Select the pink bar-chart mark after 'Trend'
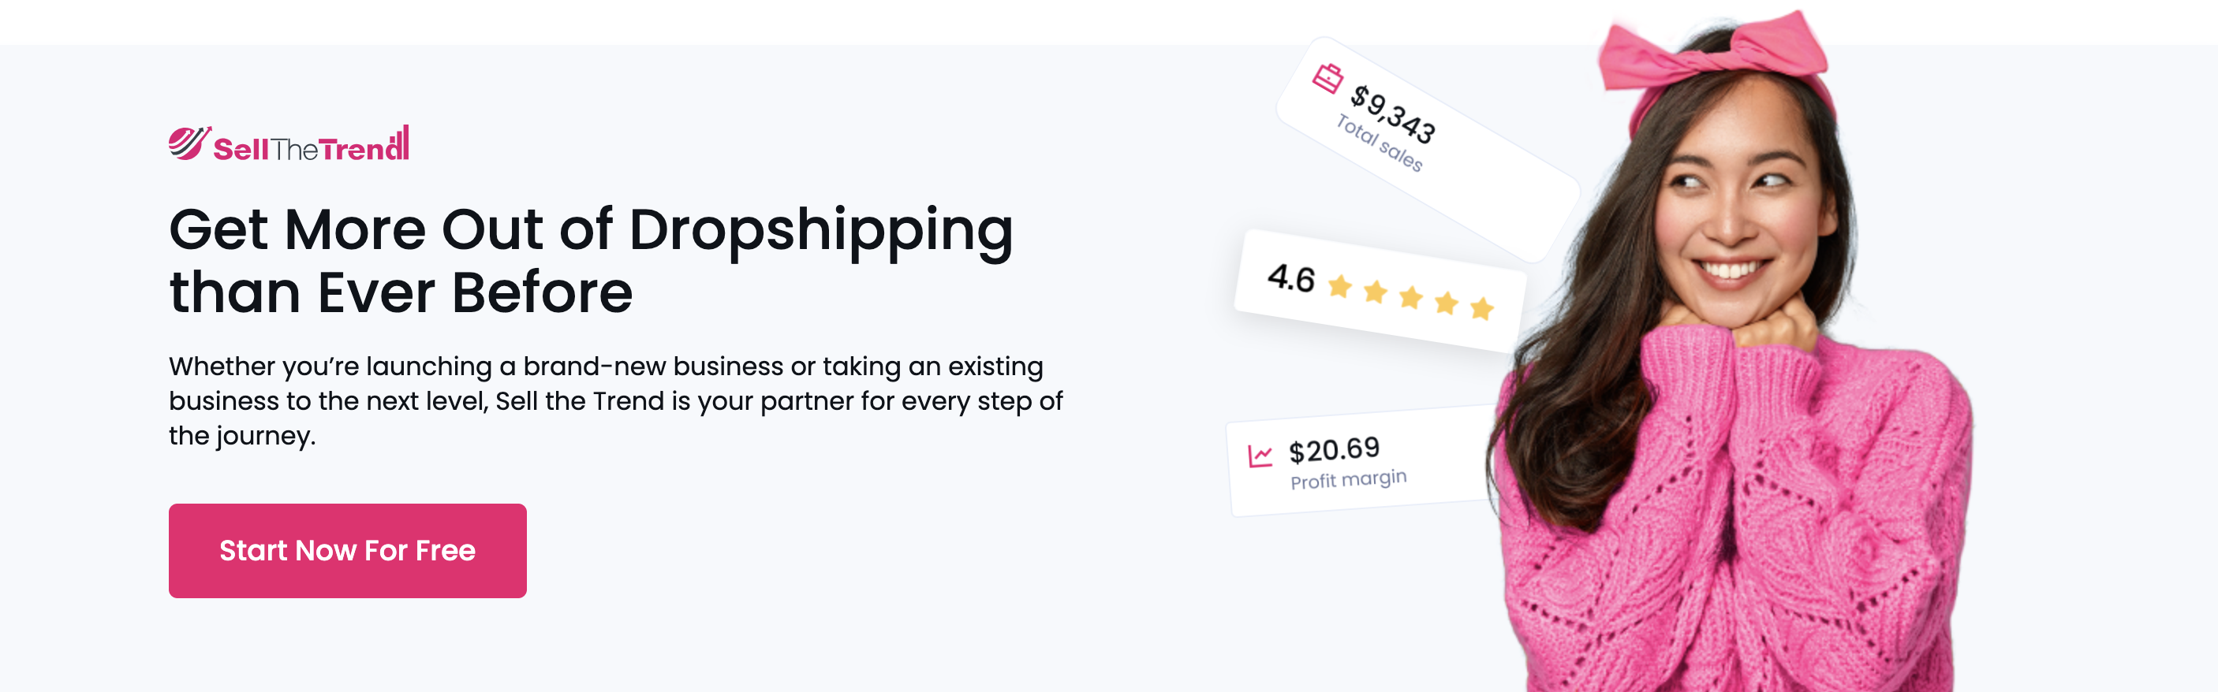Image resolution: width=2218 pixels, height=692 pixels. click(x=401, y=140)
